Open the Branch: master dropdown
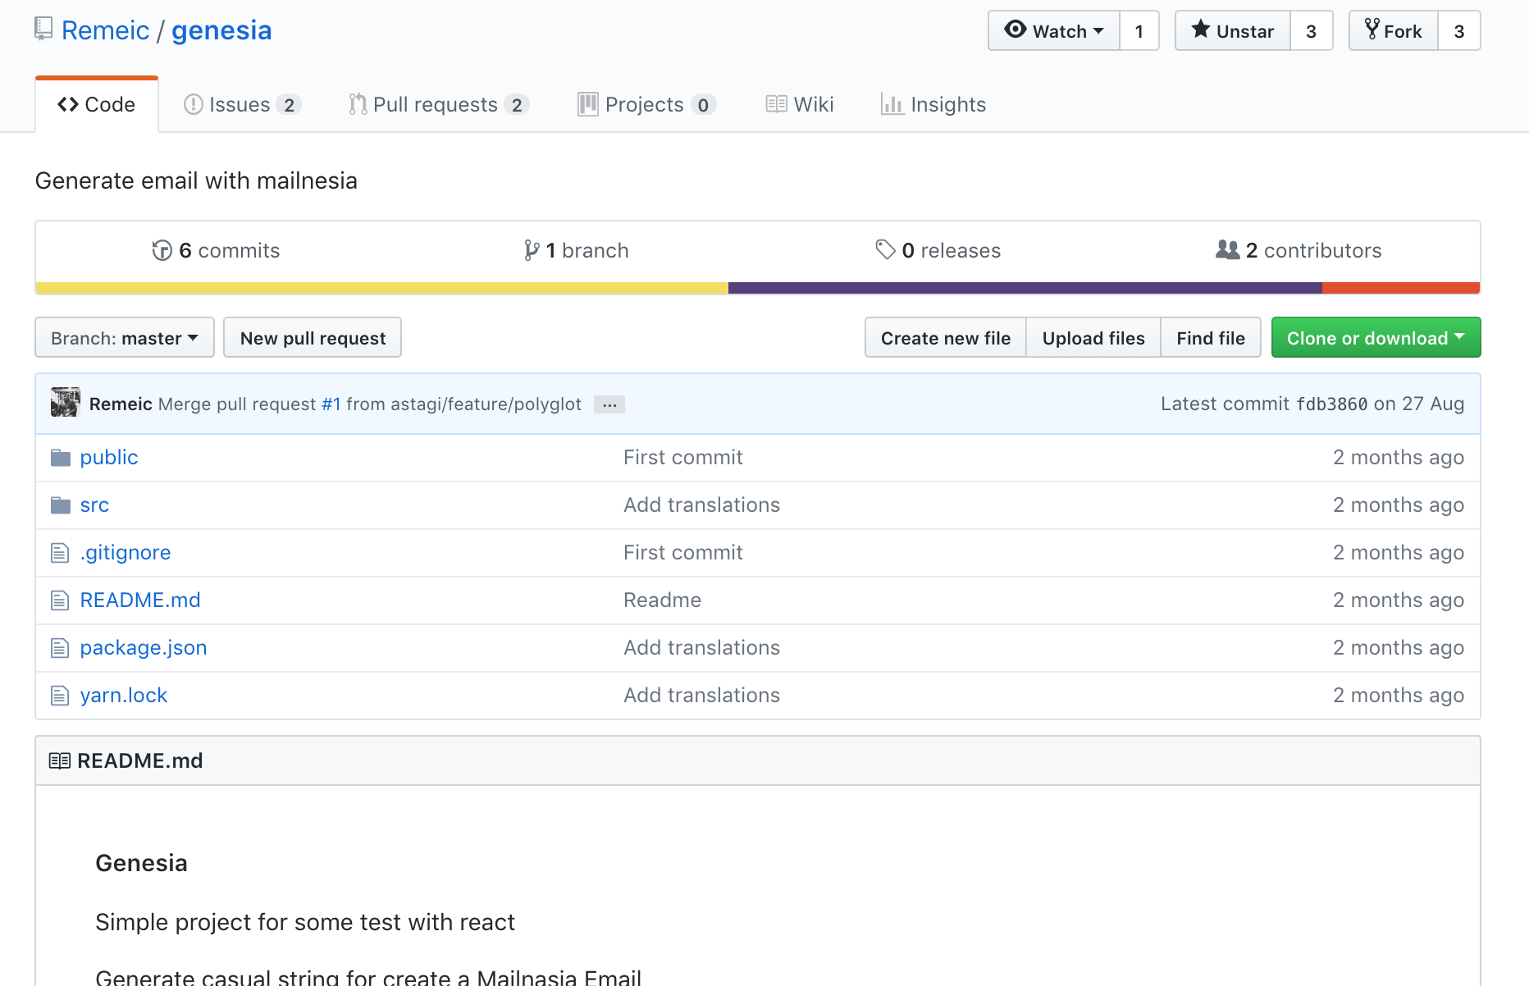Image resolution: width=1529 pixels, height=986 pixels. click(125, 338)
